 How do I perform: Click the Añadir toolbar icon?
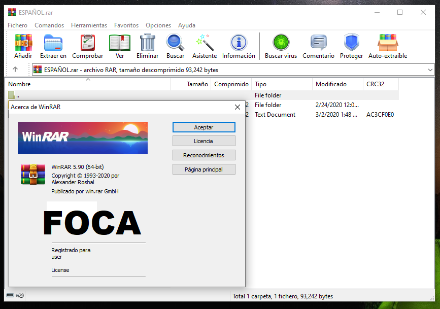[23, 43]
